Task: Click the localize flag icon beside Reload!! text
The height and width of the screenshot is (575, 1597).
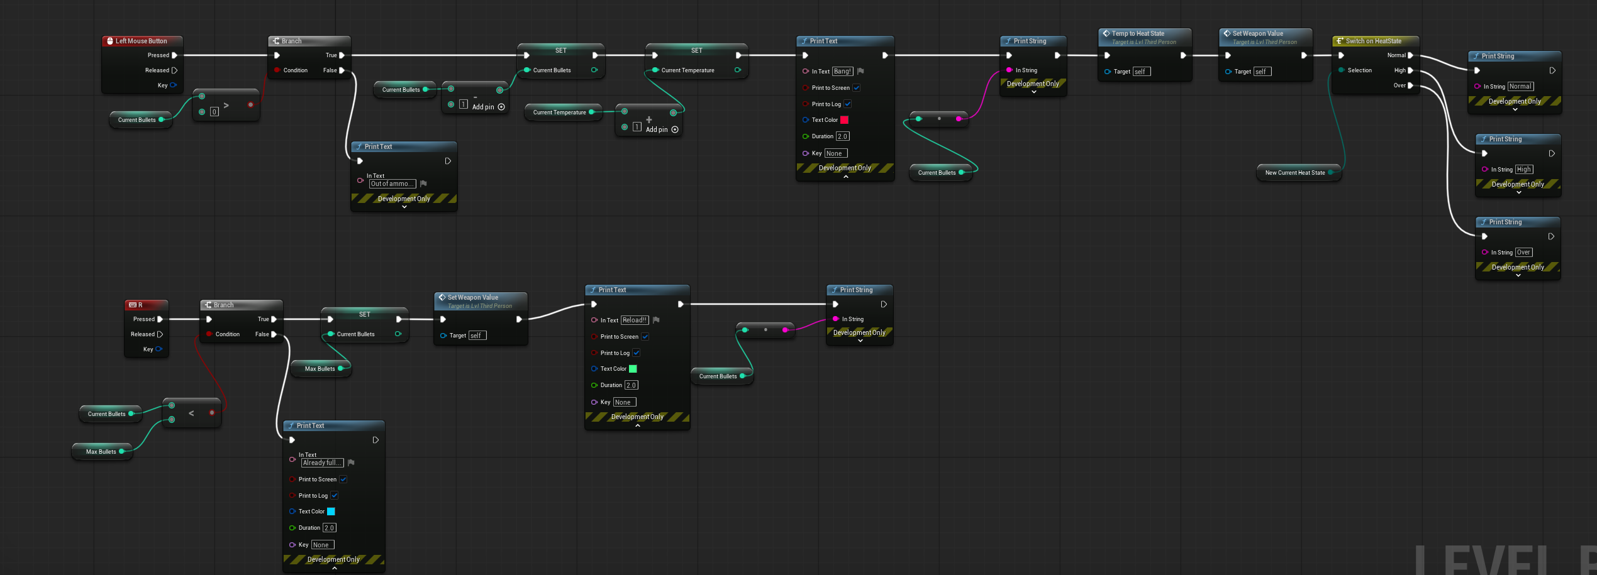Action: (656, 320)
